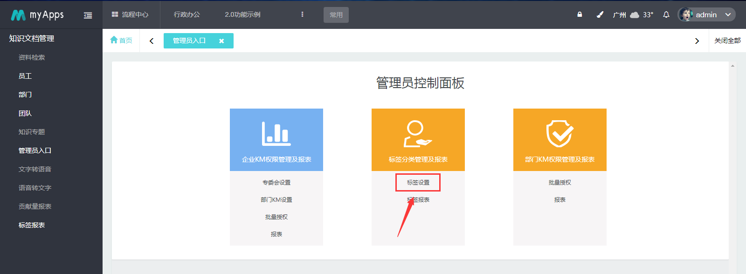Viewport: 746px width, 274px height.
Task: Open 标签报表 link under tag card
Action: (x=418, y=200)
